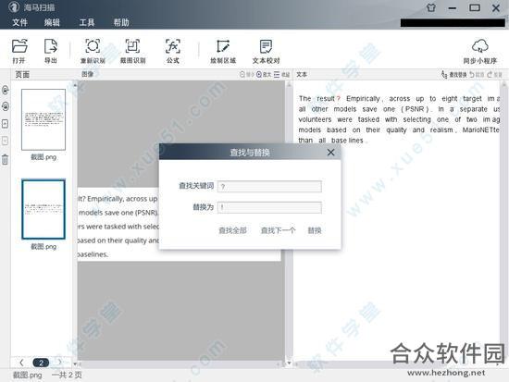The height and width of the screenshot is (382, 509).
Task: Open a file with the 打开 icon
Action: [19, 51]
